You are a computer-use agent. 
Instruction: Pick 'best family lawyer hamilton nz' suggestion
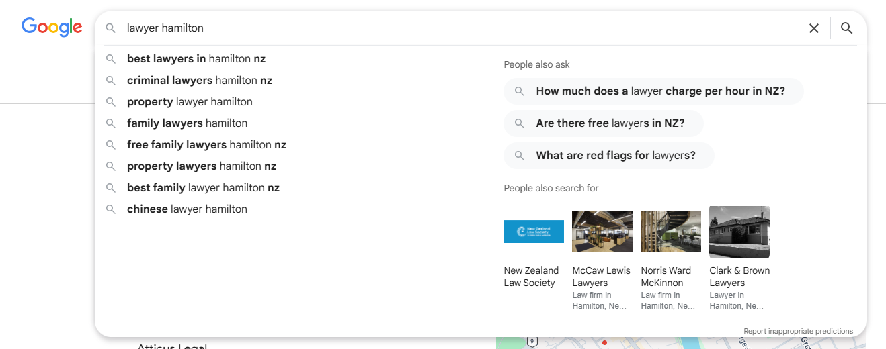pos(203,188)
